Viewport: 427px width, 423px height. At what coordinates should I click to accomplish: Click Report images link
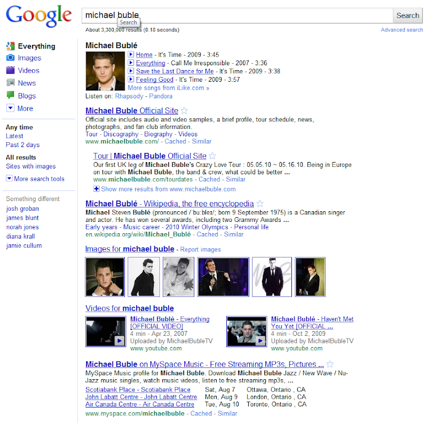[201, 249]
